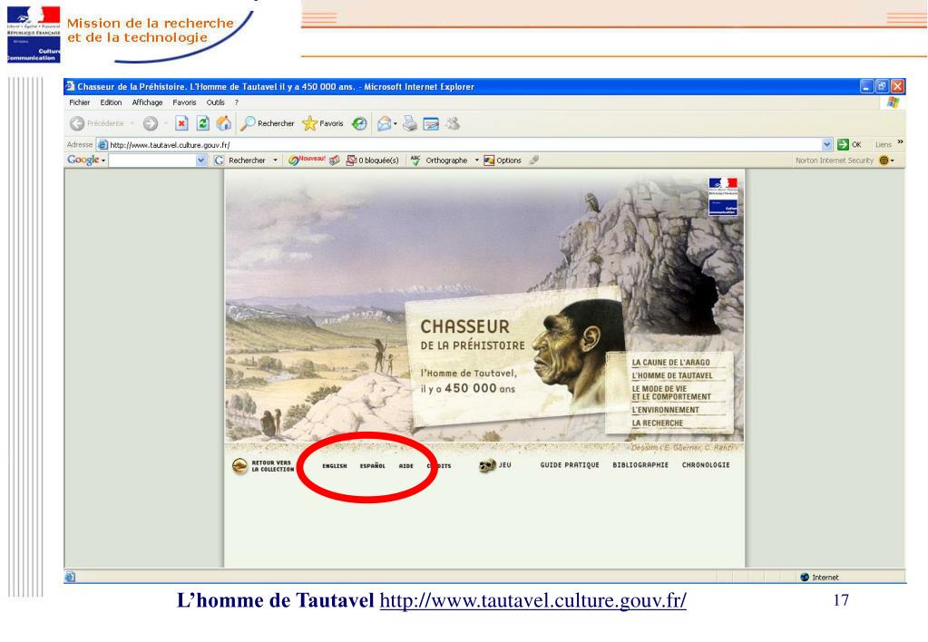Click the Google toolbar search input
928x642 pixels.
pyautogui.click(x=152, y=160)
